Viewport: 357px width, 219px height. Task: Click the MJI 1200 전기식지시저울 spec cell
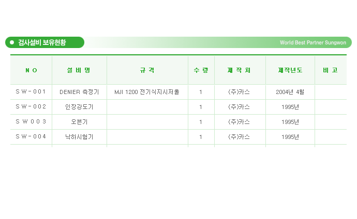(147, 92)
